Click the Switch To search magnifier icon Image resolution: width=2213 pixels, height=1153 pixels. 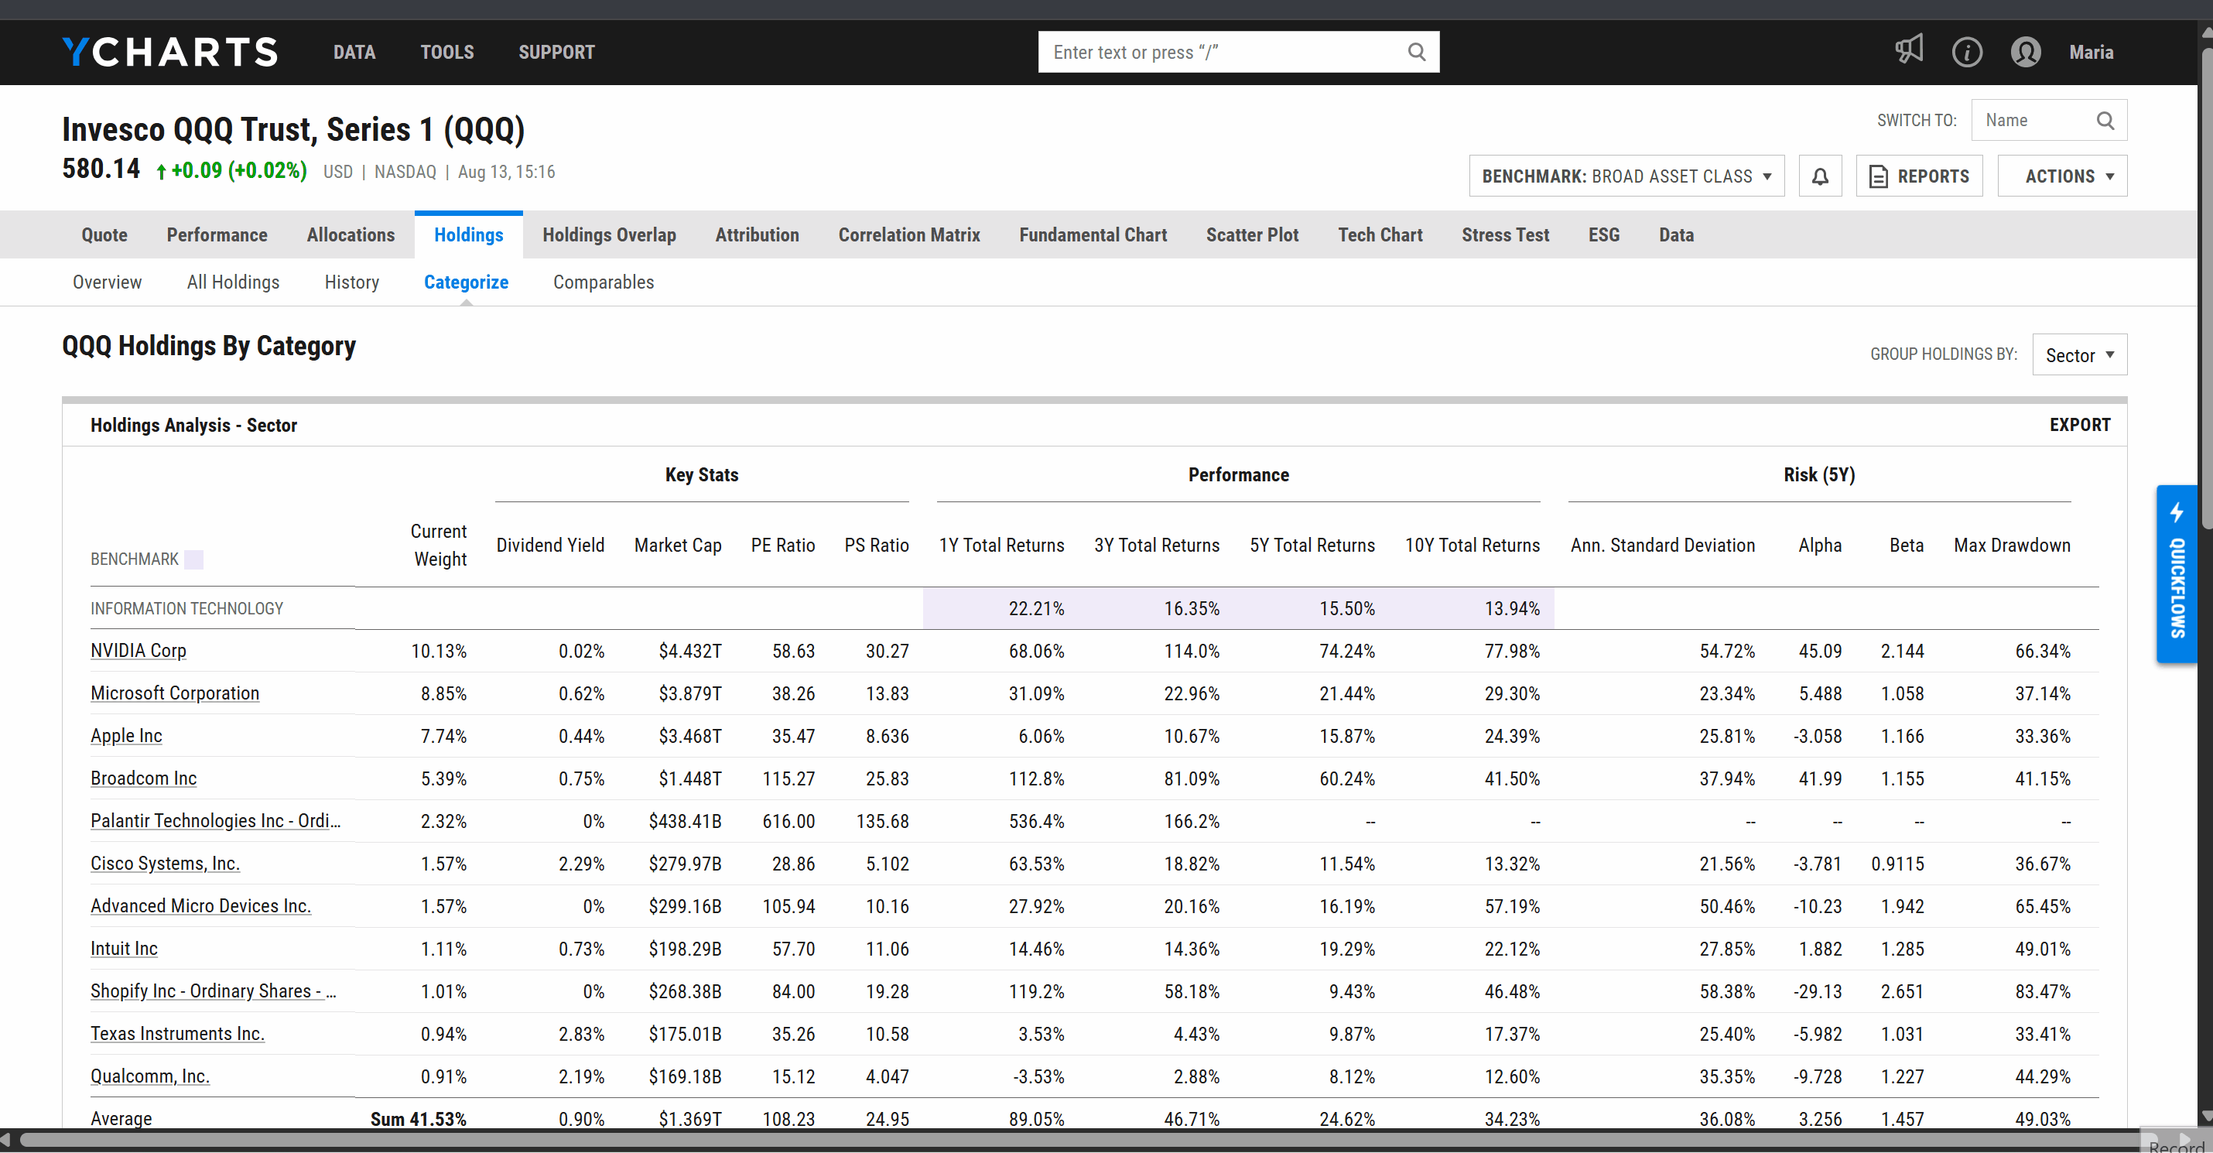coord(2105,120)
